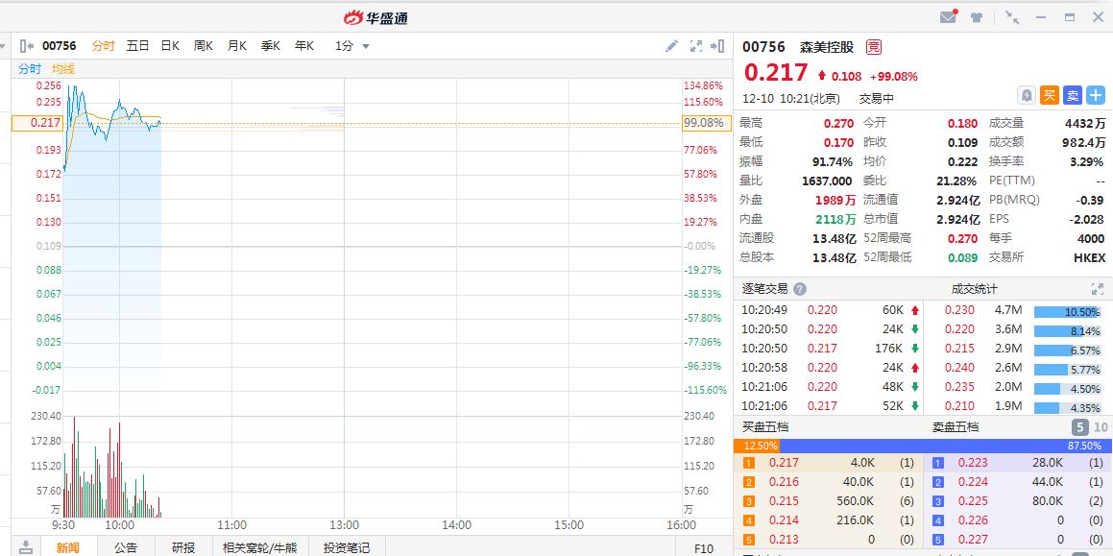Click the blue 卖 sell button
The height and width of the screenshot is (556, 1113).
tap(1073, 95)
